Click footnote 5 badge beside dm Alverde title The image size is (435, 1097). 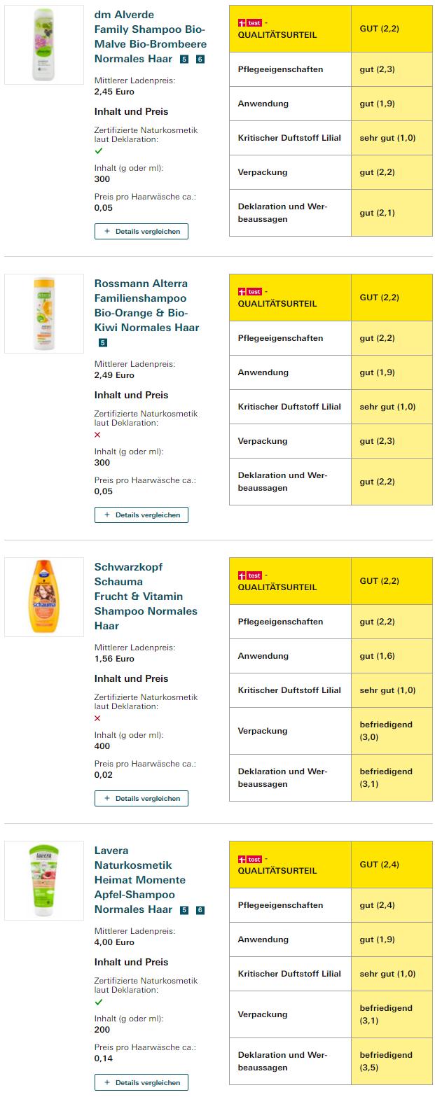coord(184,60)
